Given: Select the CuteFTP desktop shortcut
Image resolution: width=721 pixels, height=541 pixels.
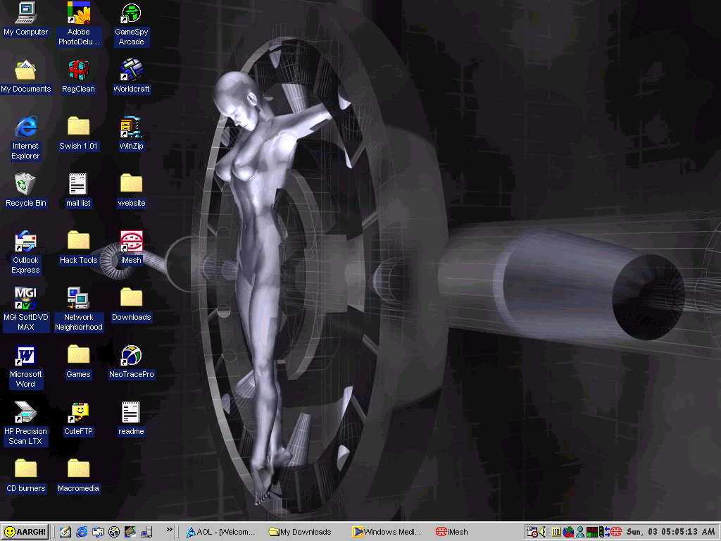Looking at the screenshot, I should (x=79, y=413).
